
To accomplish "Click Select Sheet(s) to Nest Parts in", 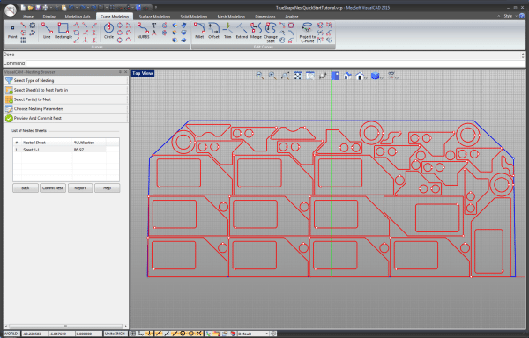I will coord(66,90).
